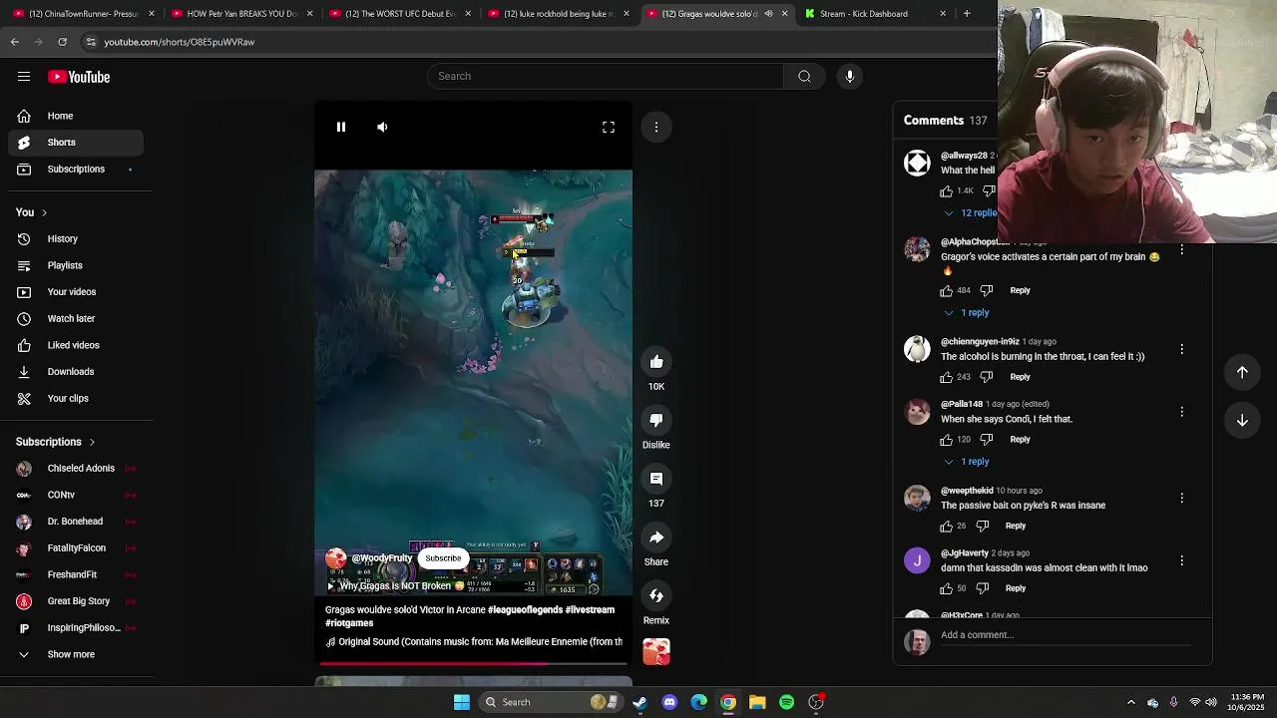This screenshot has height=718, width=1277.
Task: Open the Remix option
Action: pyautogui.click(x=656, y=596)
